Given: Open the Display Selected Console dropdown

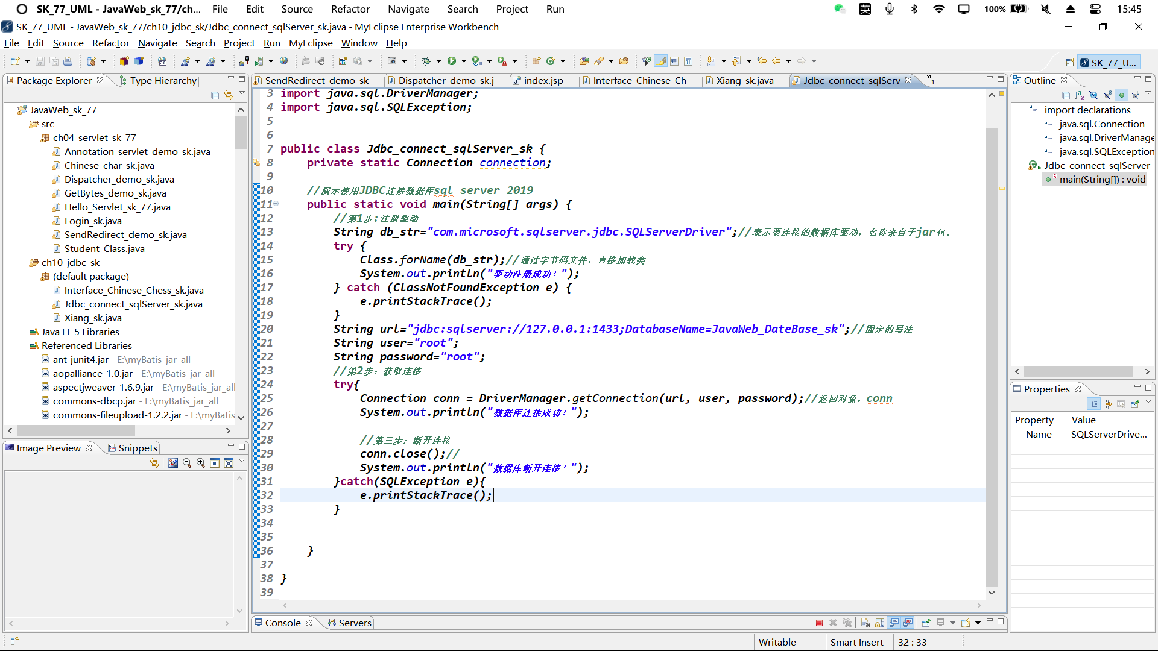Looking at the screenshot, I should (952, 623).
